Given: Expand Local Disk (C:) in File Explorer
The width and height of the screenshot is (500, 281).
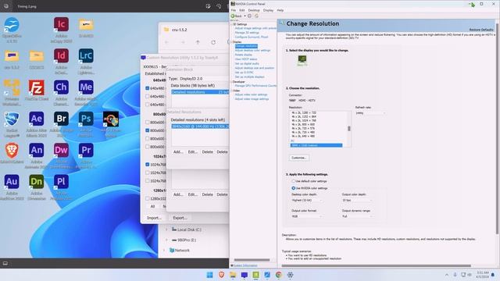Looking at the screenshot, I should pos(166,229).
